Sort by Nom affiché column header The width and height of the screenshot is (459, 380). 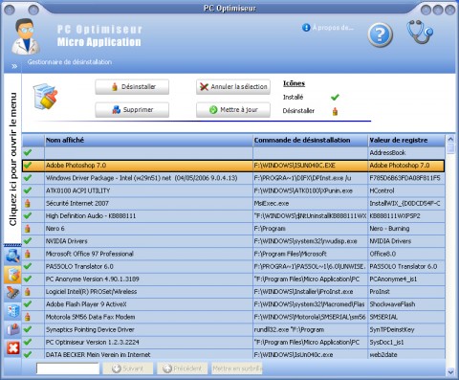pos(148,140)
